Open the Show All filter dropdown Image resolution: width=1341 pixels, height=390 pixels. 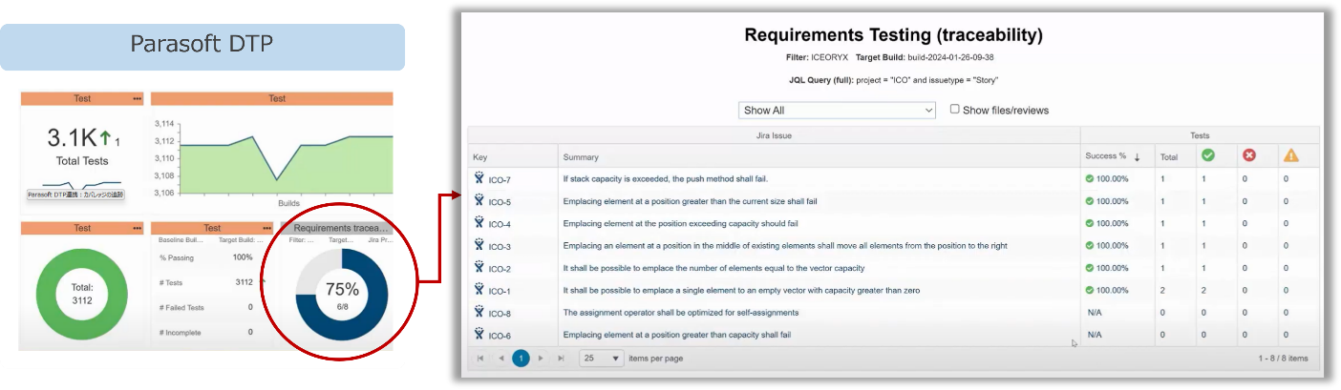838,111
